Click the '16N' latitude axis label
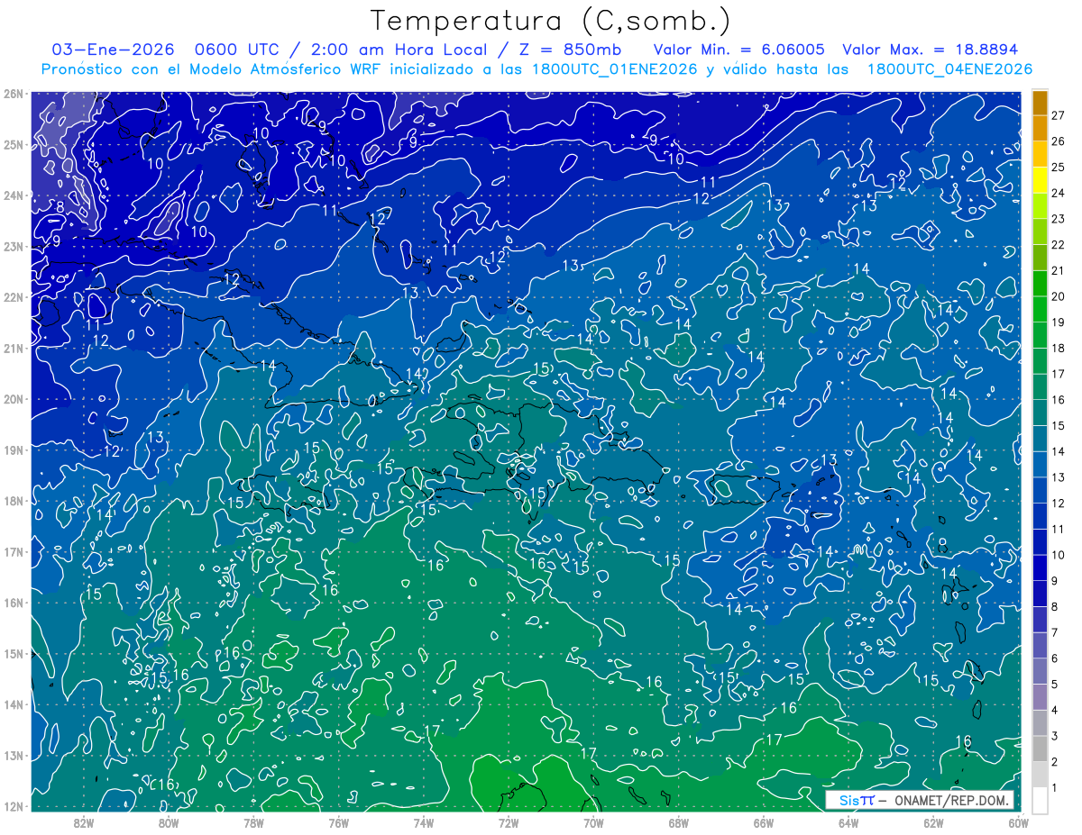This screenshot has width=1082, height=835. [x=13, y=603]
